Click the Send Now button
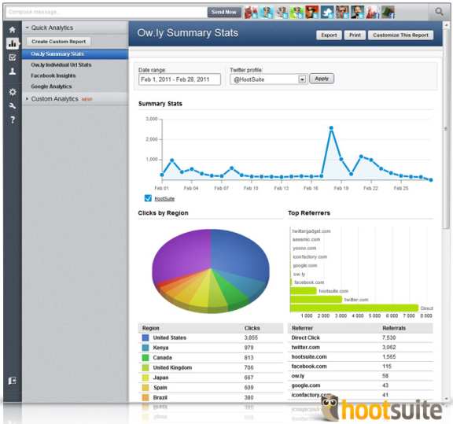 point(224,12)
